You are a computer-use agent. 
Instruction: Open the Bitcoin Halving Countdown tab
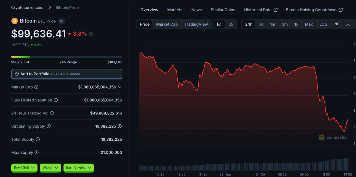coord(314,10)
